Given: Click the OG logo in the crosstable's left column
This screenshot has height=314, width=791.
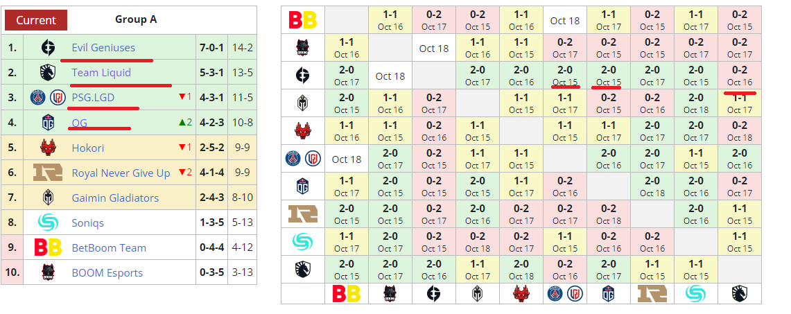Looking at the screenshot, I should pyautogui.click(x=302, y=186).
